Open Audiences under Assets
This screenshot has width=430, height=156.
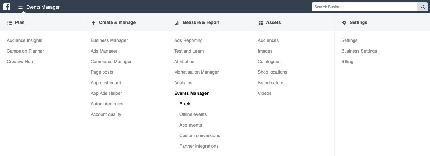tap(268, 40)
